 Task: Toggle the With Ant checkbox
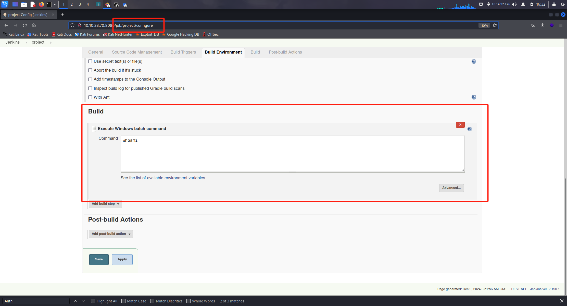pyautogui.click(x=90, y=97)
